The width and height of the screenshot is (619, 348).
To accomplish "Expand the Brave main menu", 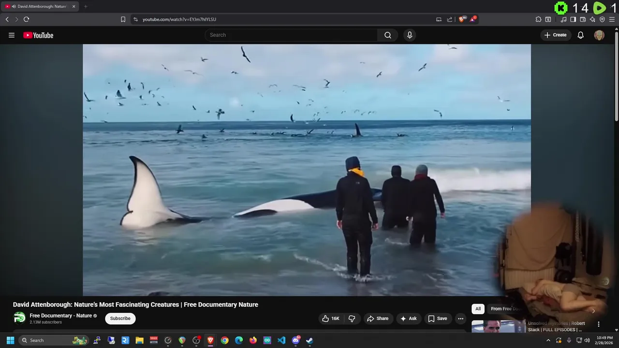I will pos(612,19).
